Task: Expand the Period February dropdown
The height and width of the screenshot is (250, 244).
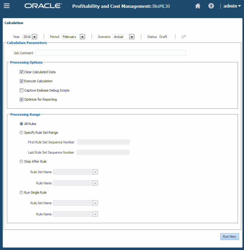Action: [x=82, y=37]
